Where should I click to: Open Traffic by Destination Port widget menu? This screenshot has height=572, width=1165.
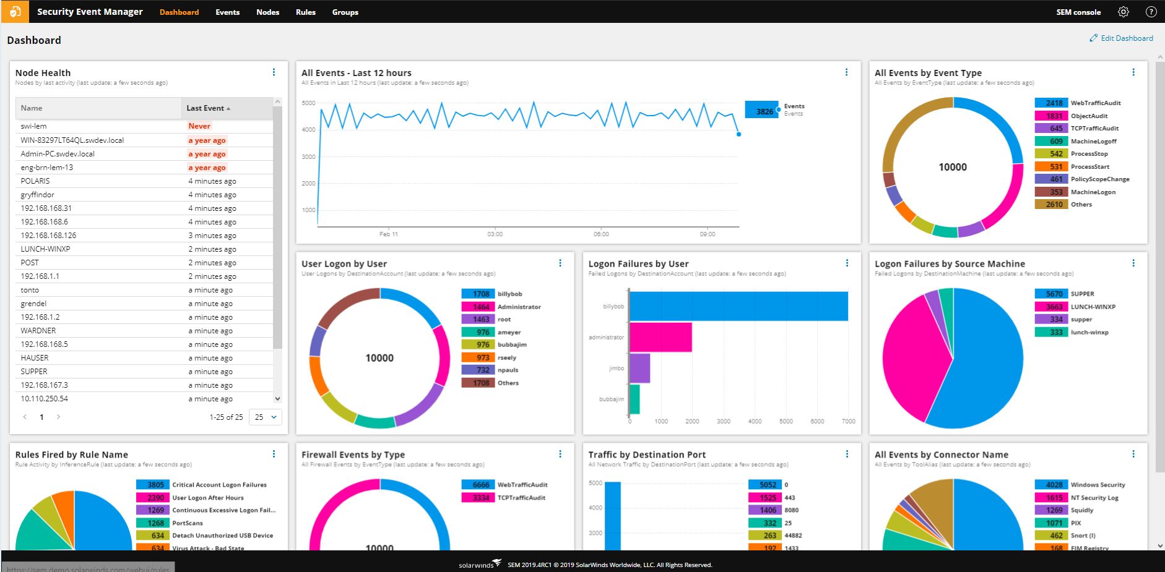pyautogui.click(x=847, y=454)
